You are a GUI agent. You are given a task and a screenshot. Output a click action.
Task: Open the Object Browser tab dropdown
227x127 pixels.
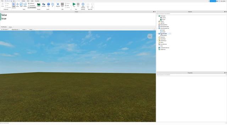point(20,30)
